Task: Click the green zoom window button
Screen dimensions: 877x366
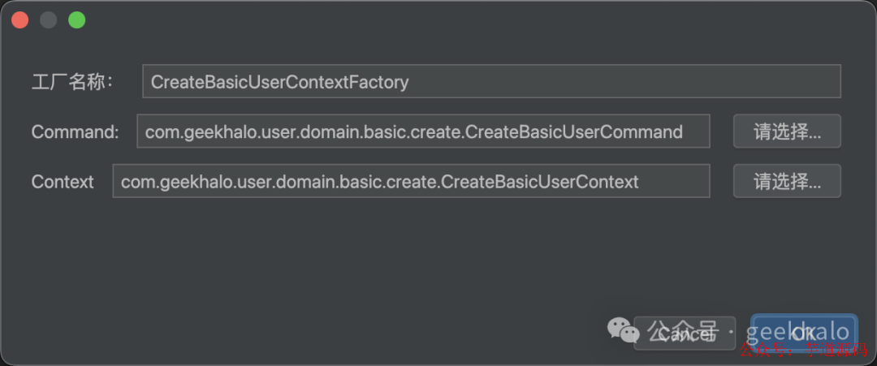Action: [76, 20]
